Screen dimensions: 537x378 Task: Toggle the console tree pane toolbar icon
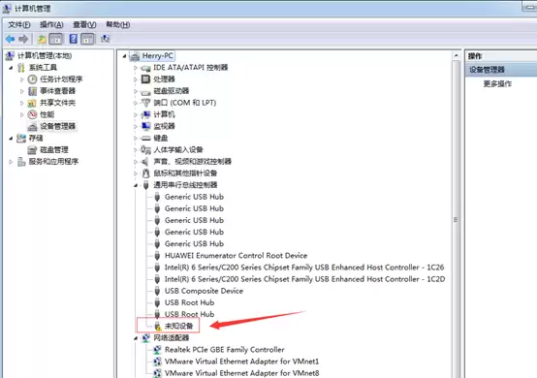(56, 39)
